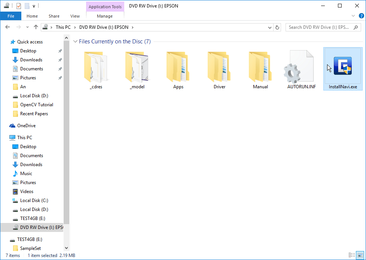Screen dimensions: 366x260
Task: Open the SampleSet folder in sidebar
Action: pos(30,248)
